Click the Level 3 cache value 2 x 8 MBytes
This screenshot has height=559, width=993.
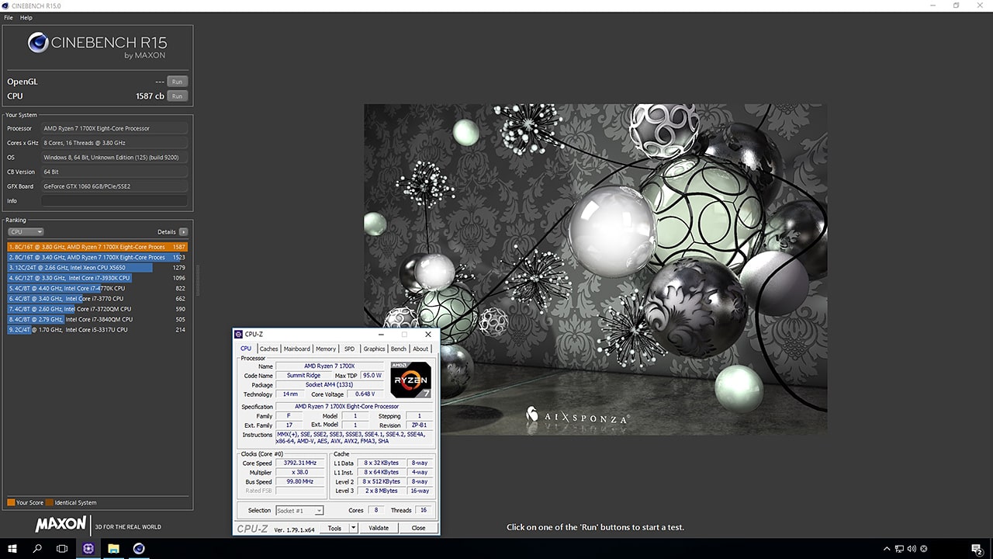click(x=380, y=491)
